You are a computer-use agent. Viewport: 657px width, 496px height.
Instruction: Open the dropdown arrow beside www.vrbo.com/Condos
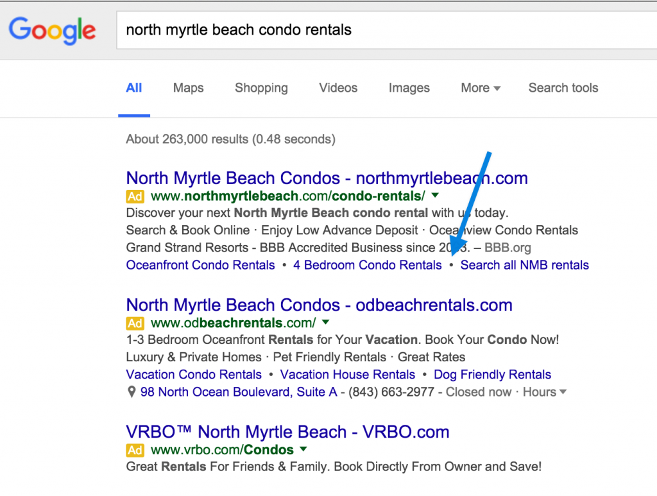(303, 449)
